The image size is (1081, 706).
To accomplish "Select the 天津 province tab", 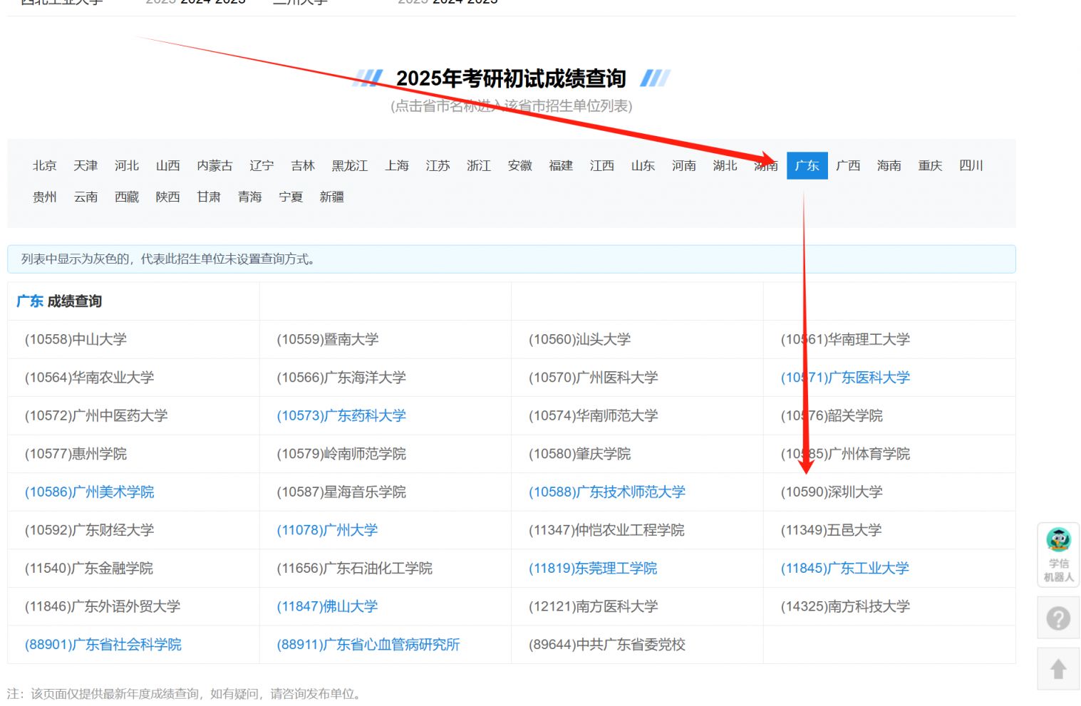I will pos(86,165).
